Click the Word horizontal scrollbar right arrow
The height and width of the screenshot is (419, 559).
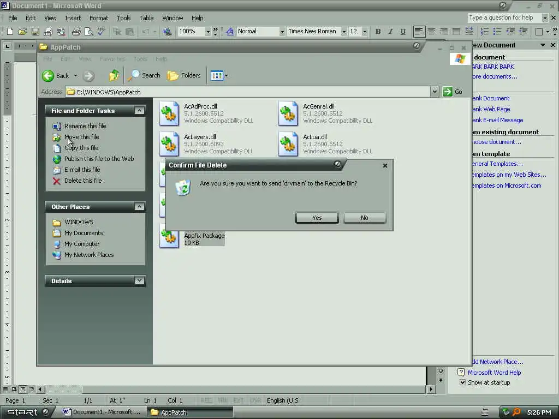pos(431,389)
